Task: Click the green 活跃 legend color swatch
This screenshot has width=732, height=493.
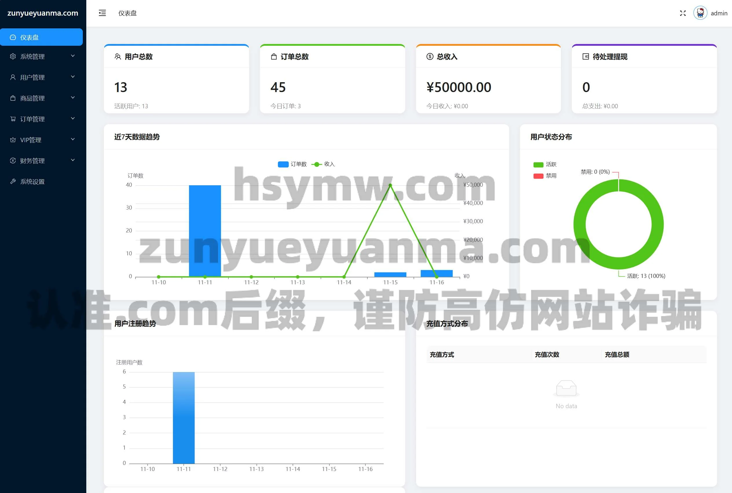Action: point(538,164)
